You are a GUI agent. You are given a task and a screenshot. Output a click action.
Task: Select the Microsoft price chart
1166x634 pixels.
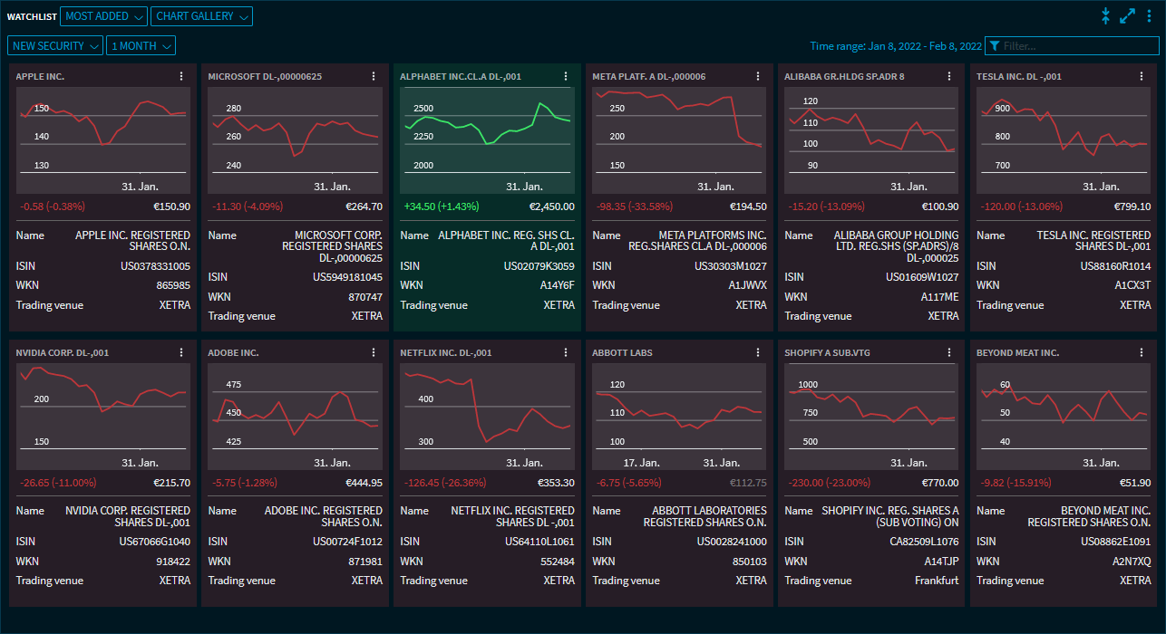295,139
